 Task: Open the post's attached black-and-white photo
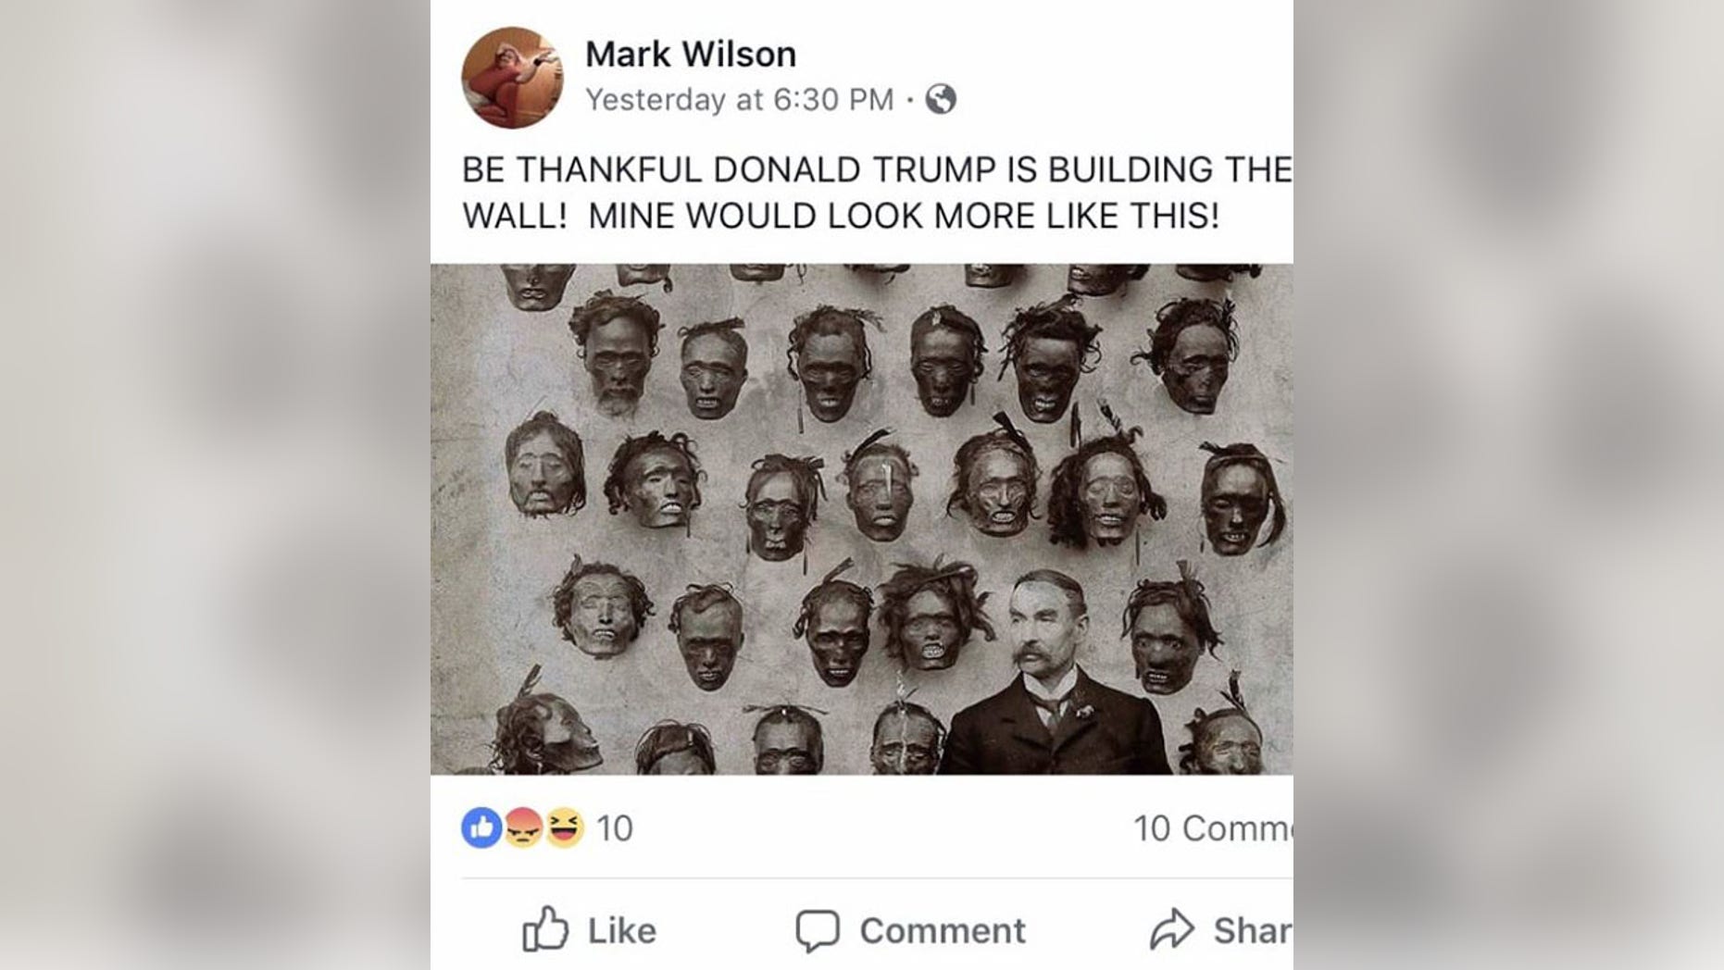click(862, 519)
